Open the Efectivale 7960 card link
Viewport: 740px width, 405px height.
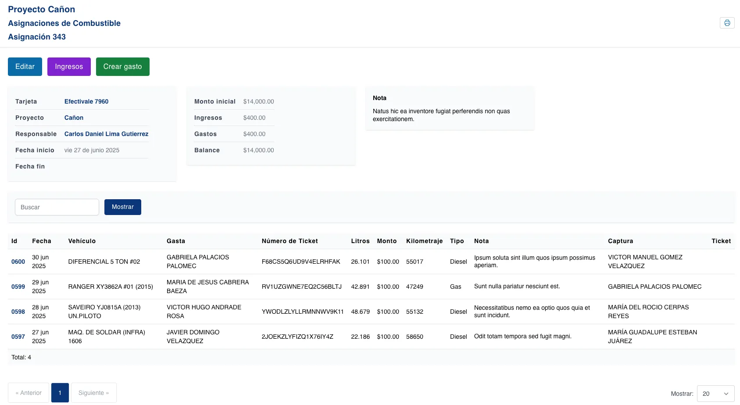pos(86,101)
